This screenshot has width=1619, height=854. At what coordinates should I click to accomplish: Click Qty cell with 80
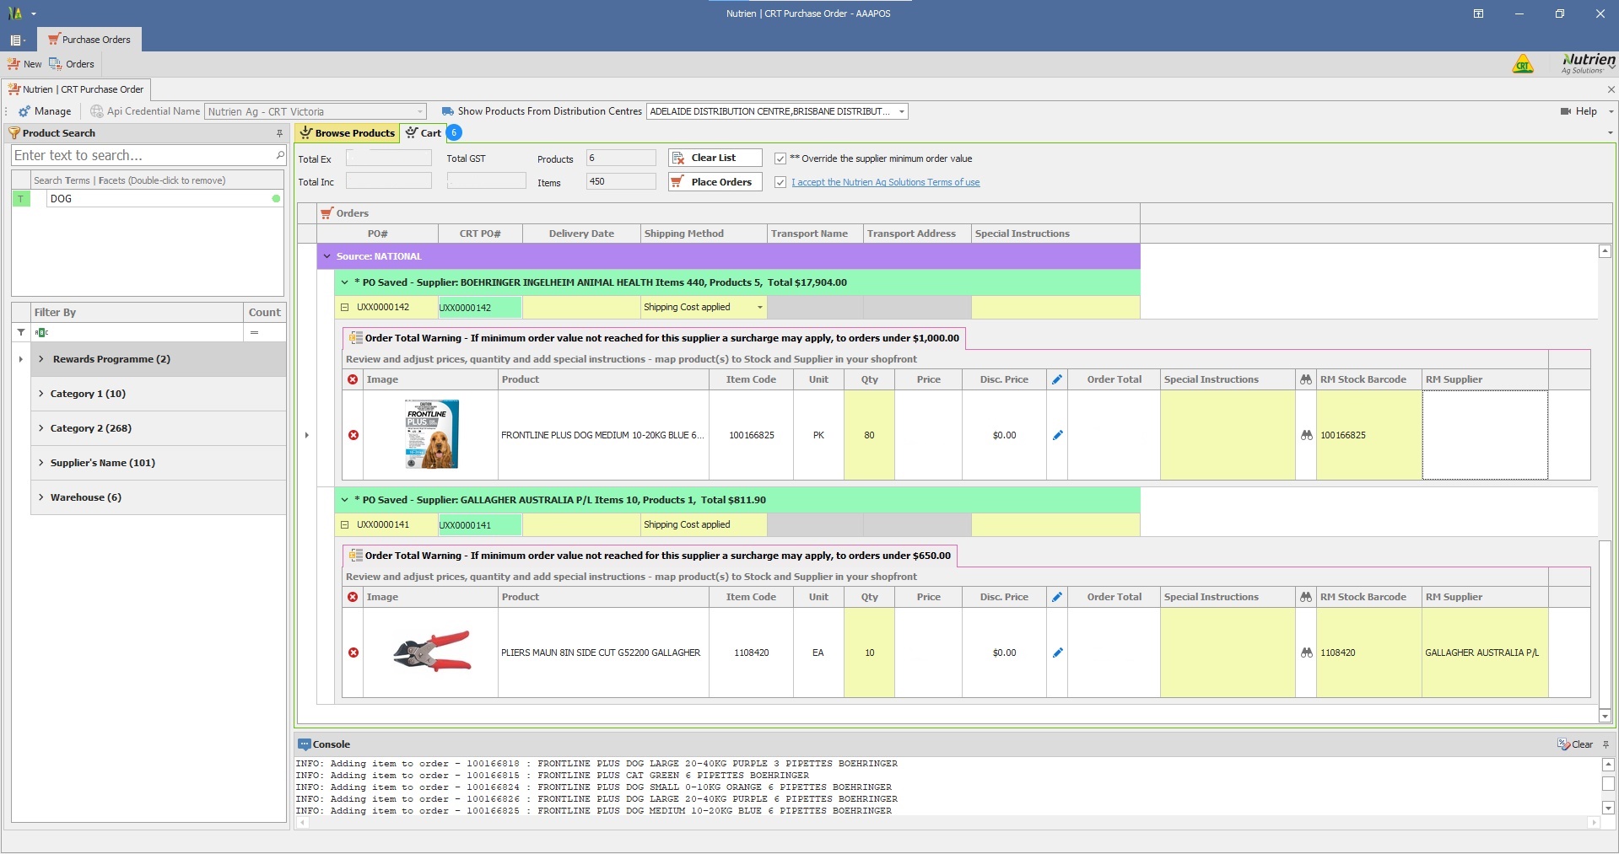[x=869, y=435]
